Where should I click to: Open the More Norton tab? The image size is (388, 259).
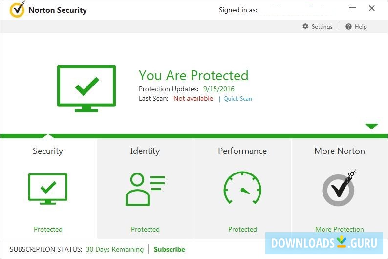(340, 151)
